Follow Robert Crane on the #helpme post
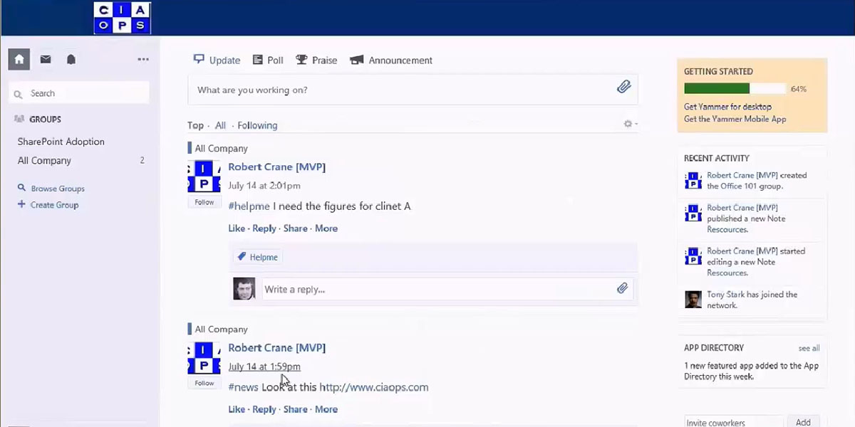This screenshot has height=427, width=855. pos(204,201)
